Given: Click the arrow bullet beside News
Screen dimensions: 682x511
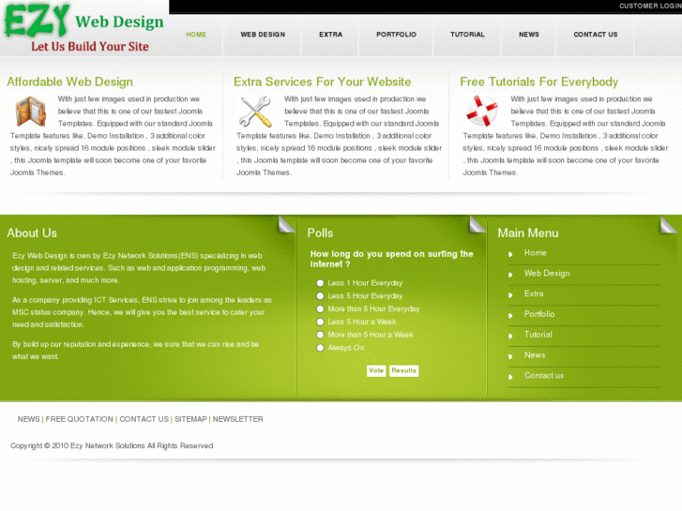Looking at the screenshot, I should (510, 356).
